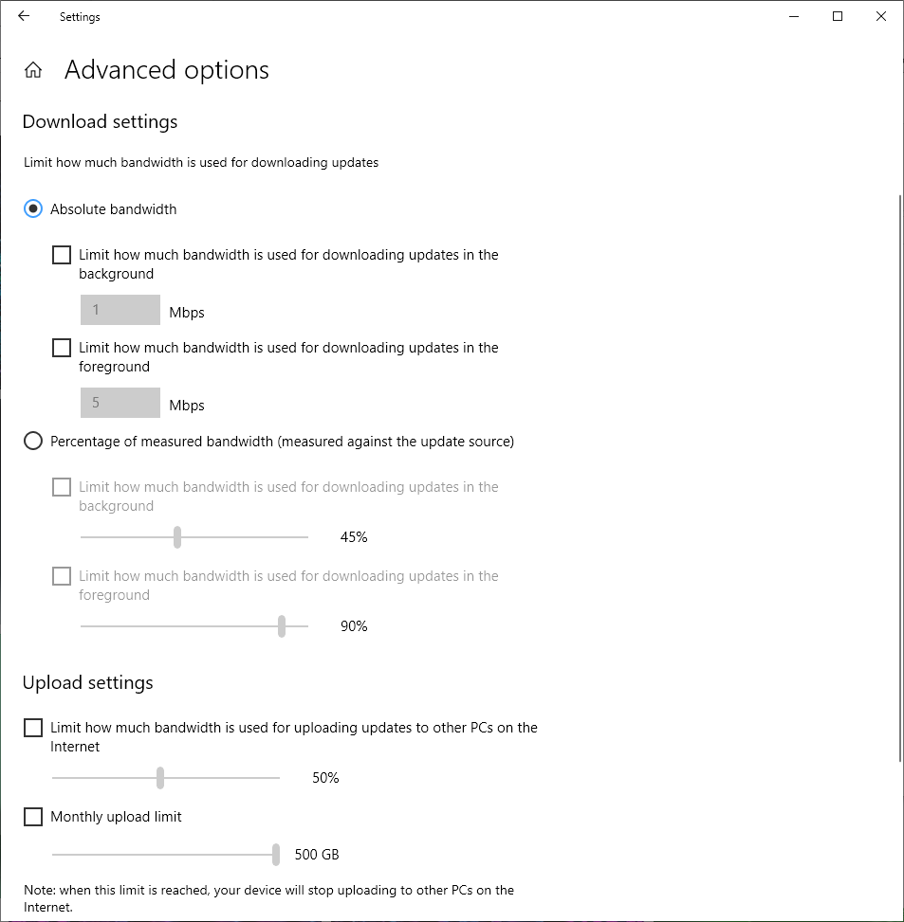904x922 pixels.
Task: Check the Monthly upload limit box
Action: [33, 817]
